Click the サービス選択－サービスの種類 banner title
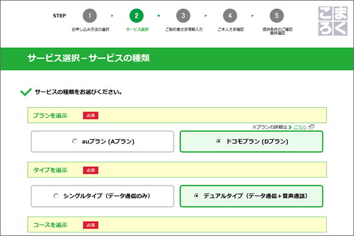354x236 pixels. click(88, 58)
